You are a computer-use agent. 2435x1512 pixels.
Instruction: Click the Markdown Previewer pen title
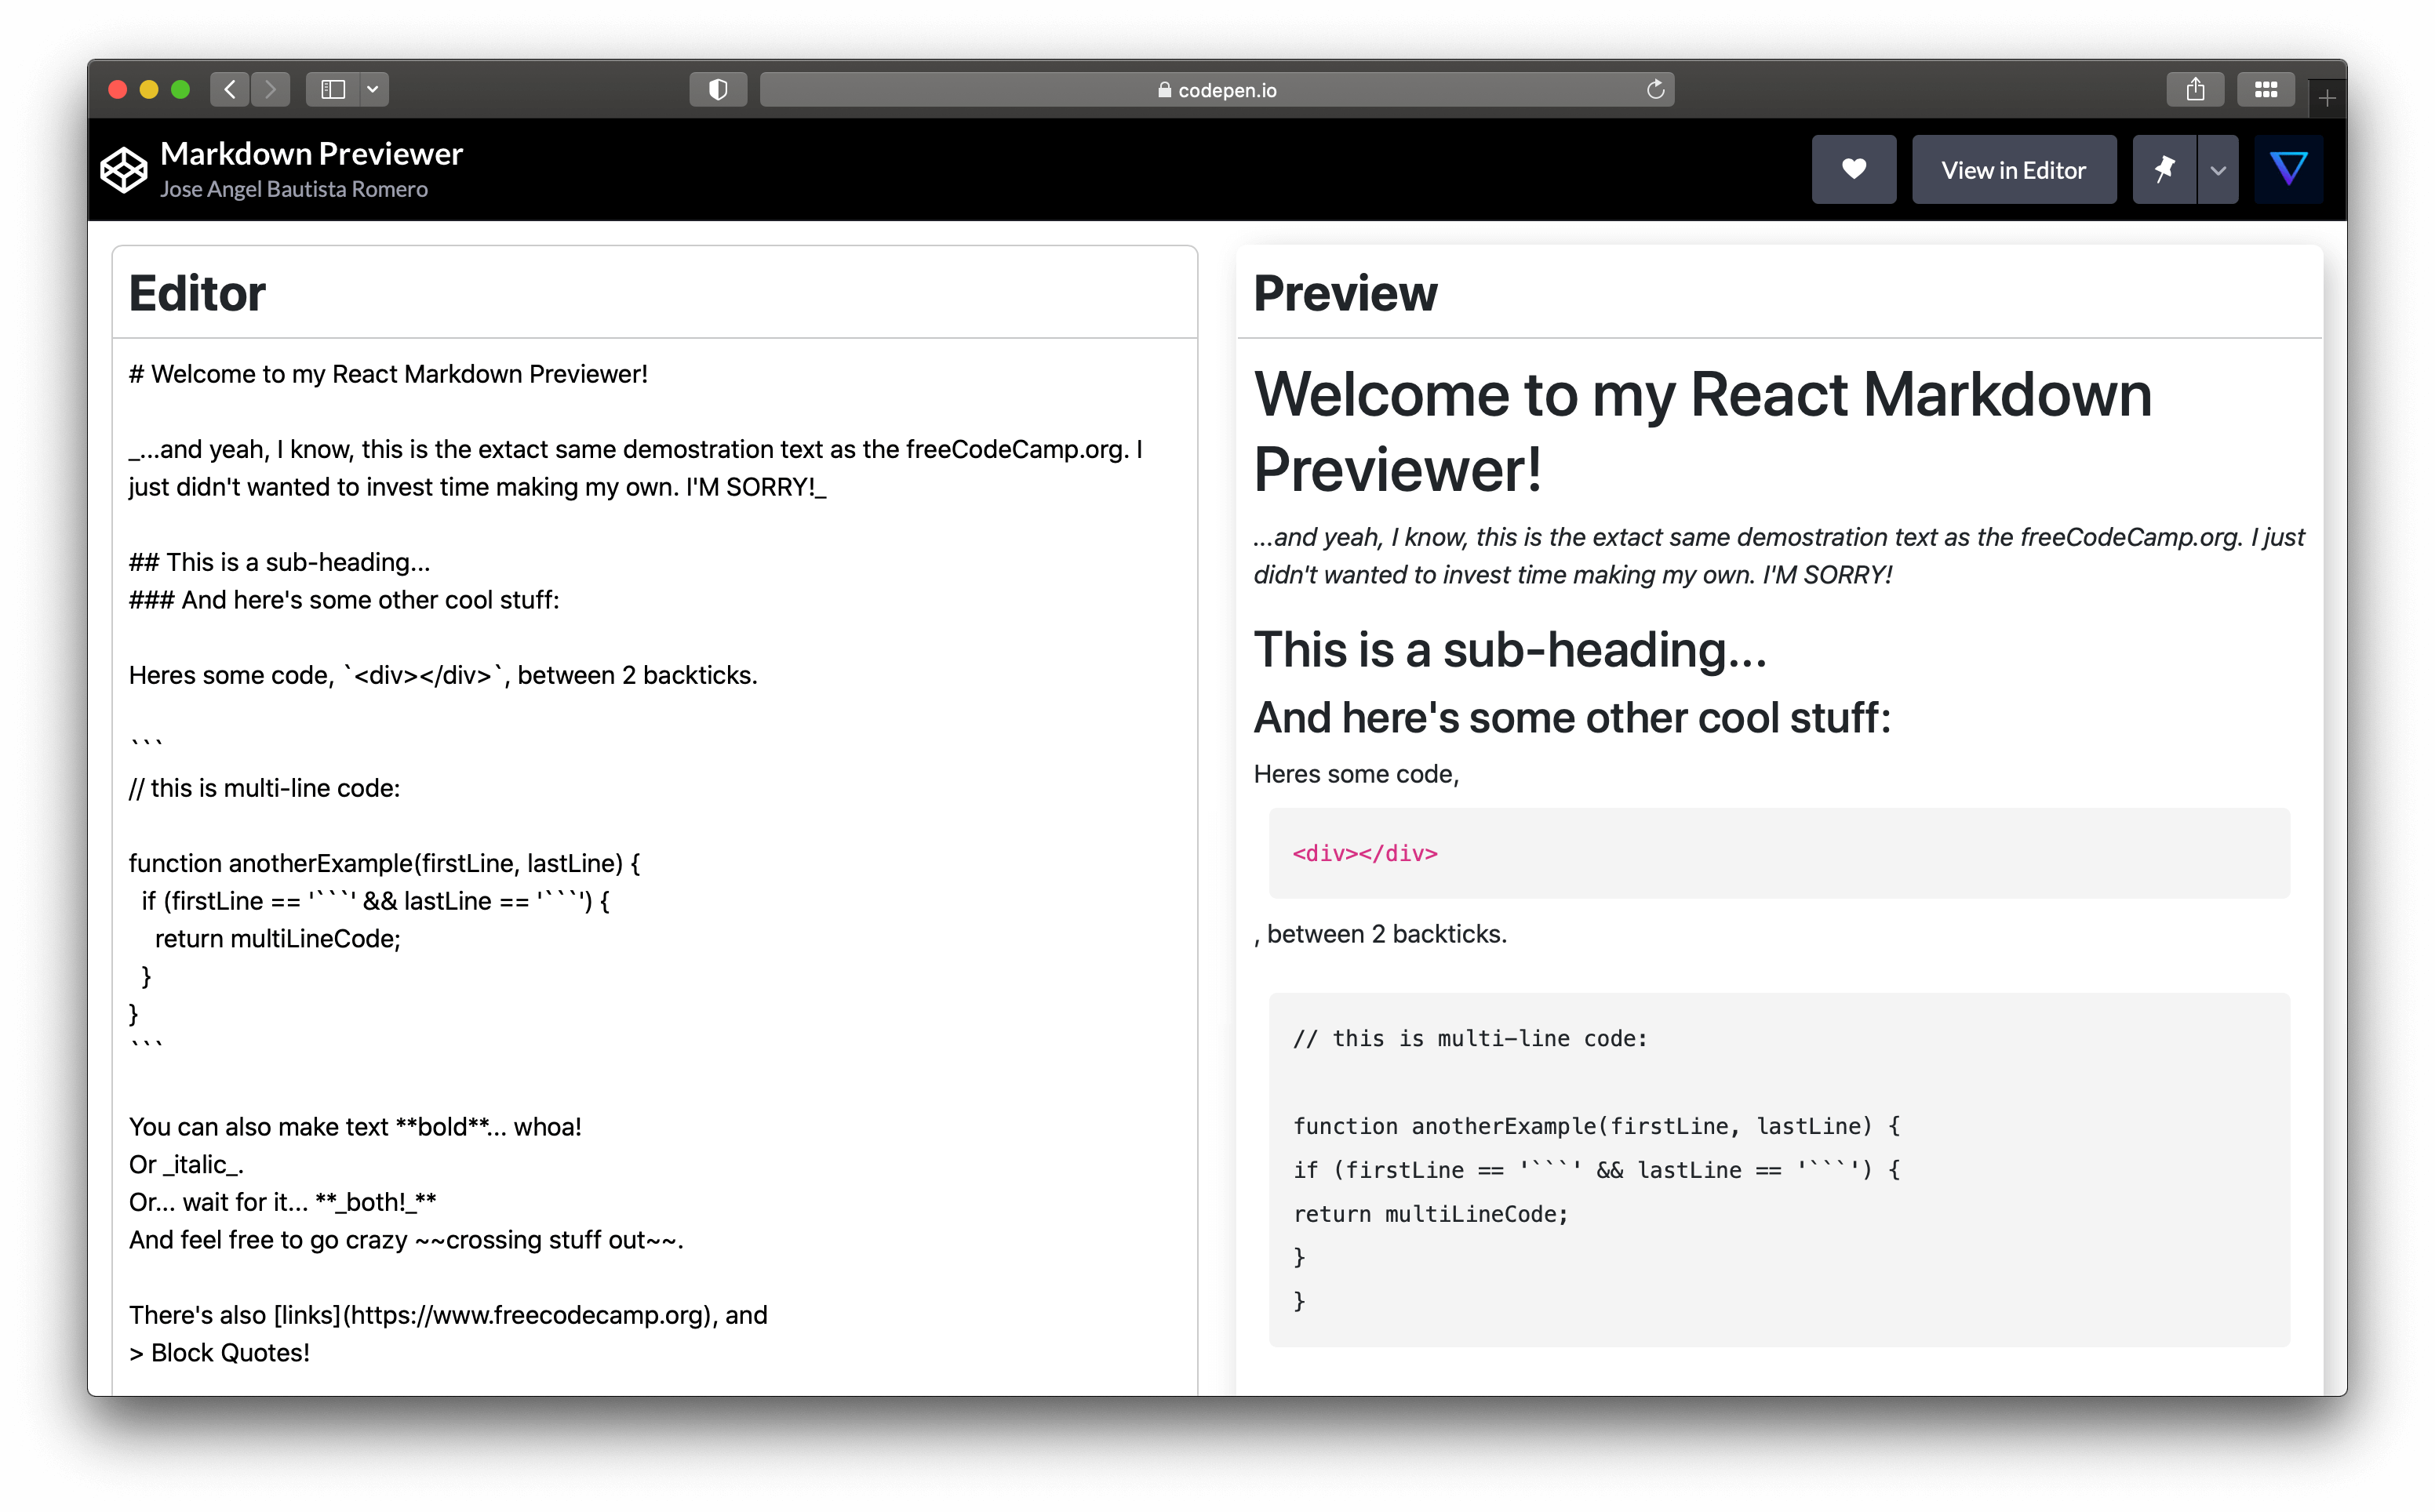[311, 153]
